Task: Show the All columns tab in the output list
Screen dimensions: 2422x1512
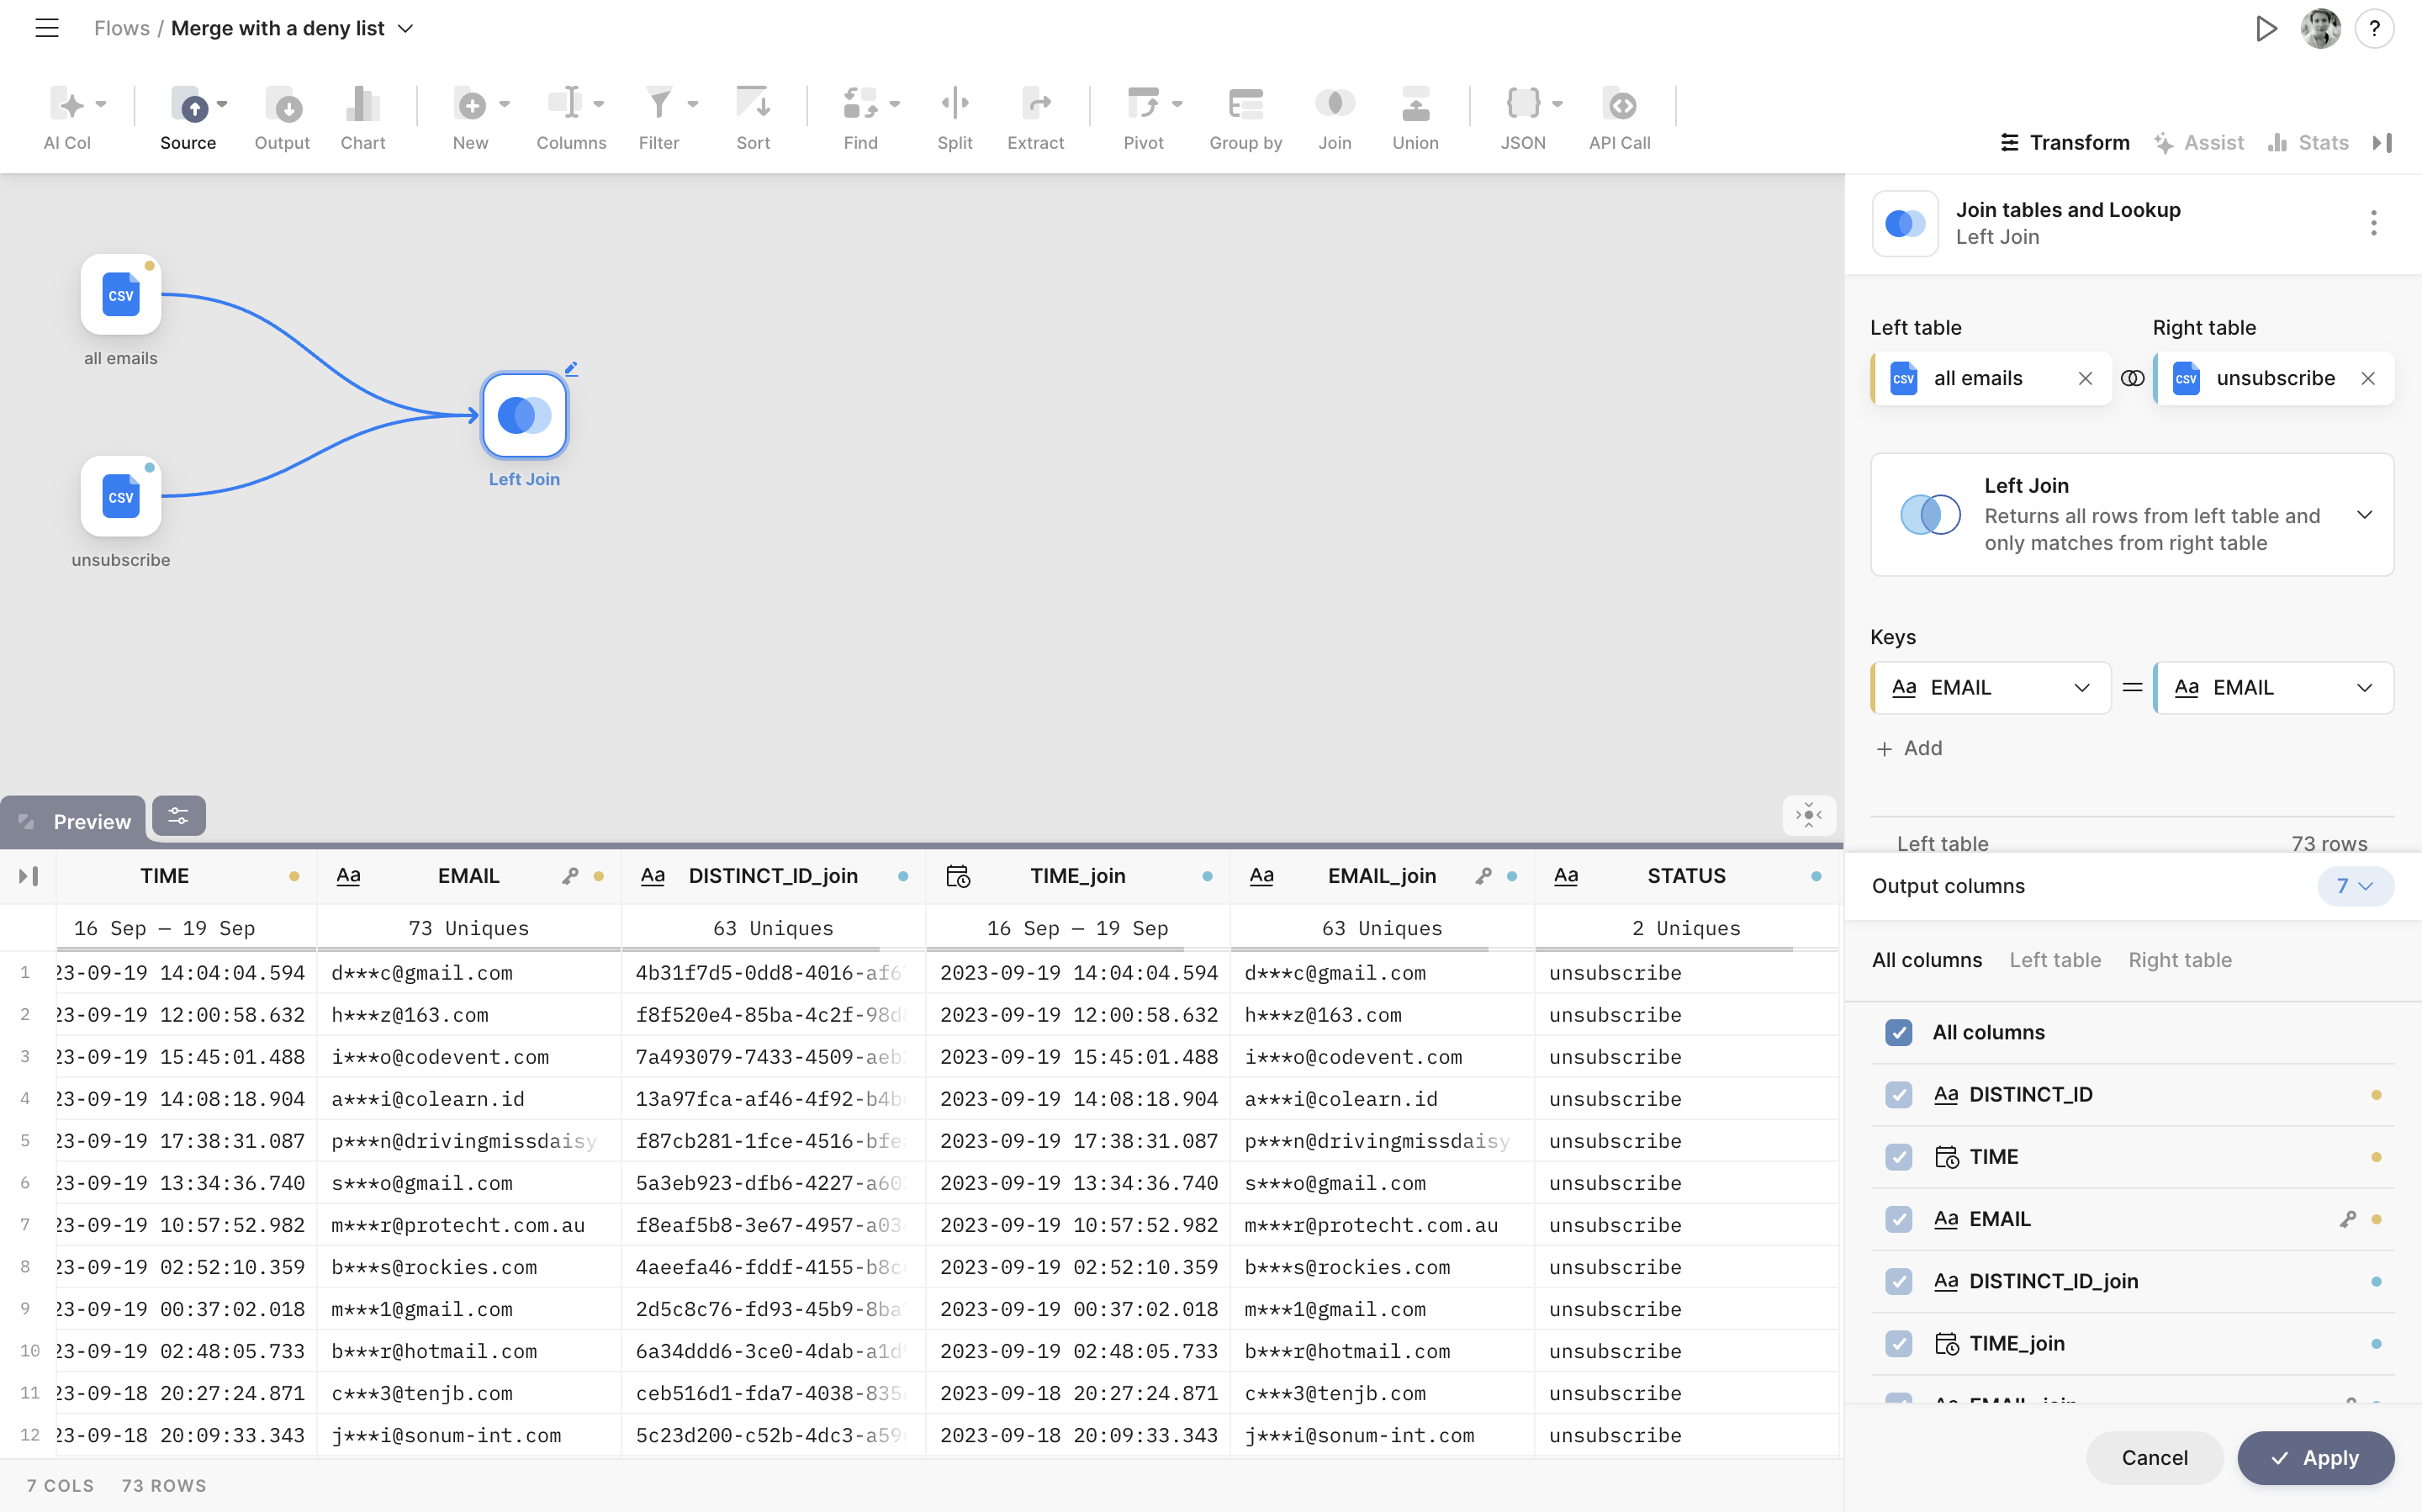Action: pyautogui.click(x=1926, y=960)
